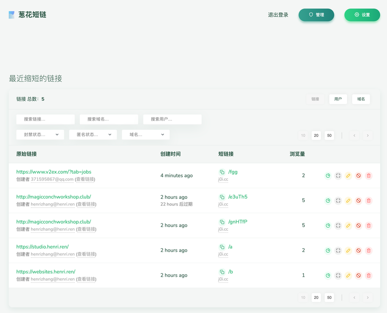Open the https://websites.henri.ren/ link
Image resolution: width=387 pixels, height=313 pixels.
(x=45, y=271)
